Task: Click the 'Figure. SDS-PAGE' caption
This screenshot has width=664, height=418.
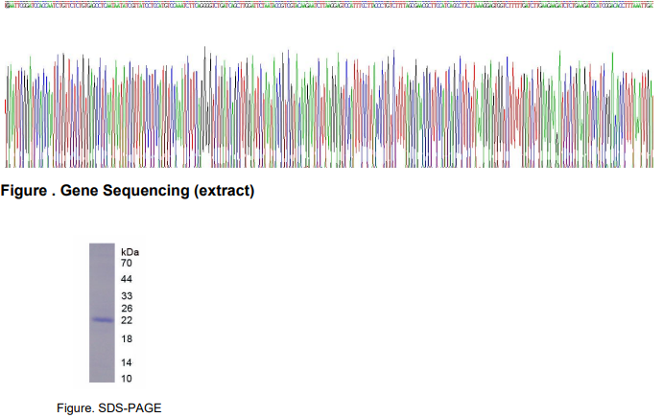Action: coord(108,407)
